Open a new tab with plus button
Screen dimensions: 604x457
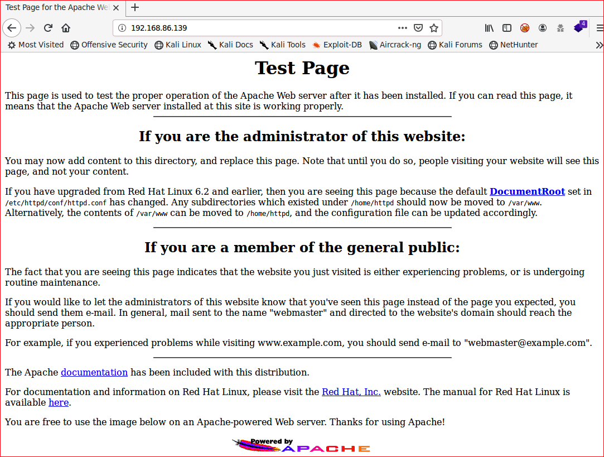(135, 7)
